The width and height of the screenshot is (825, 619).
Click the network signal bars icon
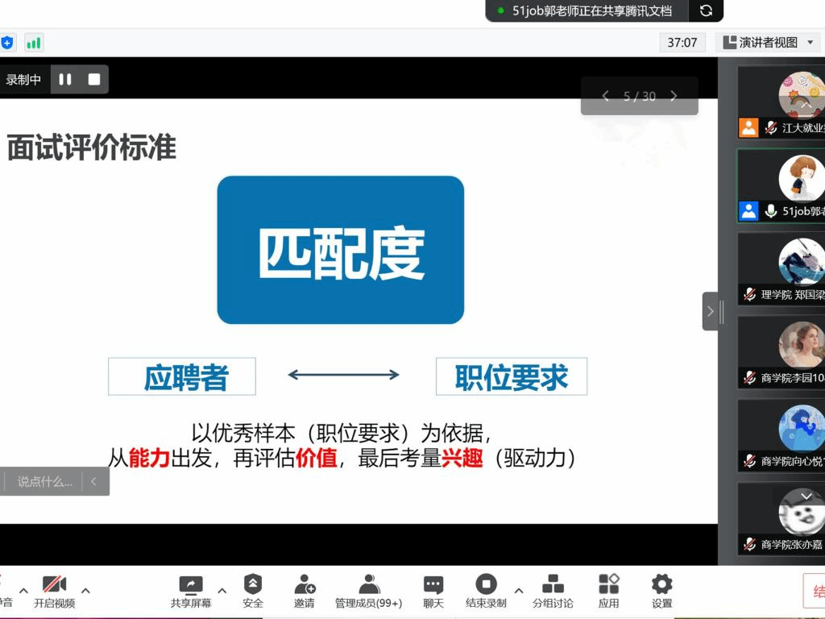pos(34,43)
